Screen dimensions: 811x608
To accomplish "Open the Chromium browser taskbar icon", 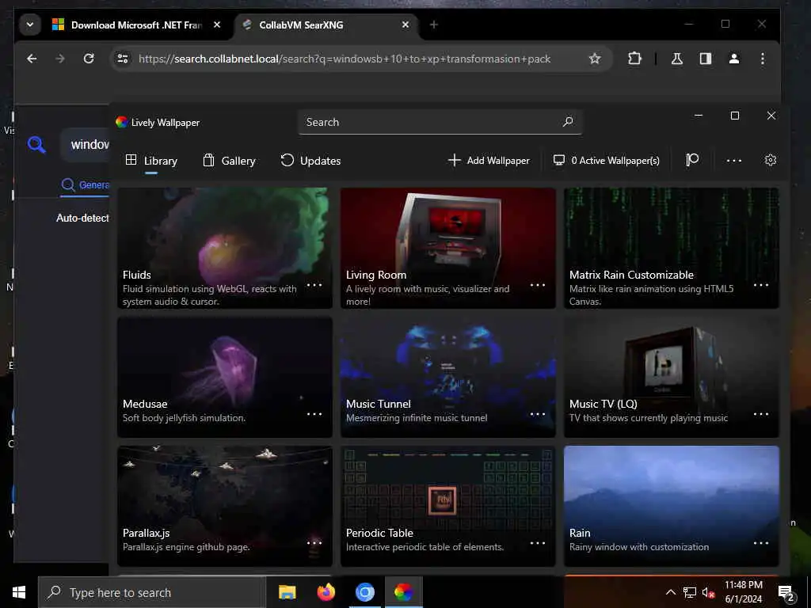I will (x=364, y=592).
